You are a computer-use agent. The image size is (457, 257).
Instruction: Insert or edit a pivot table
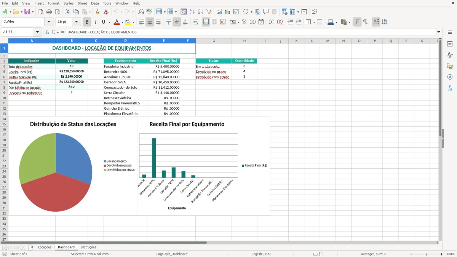point(236,12)
